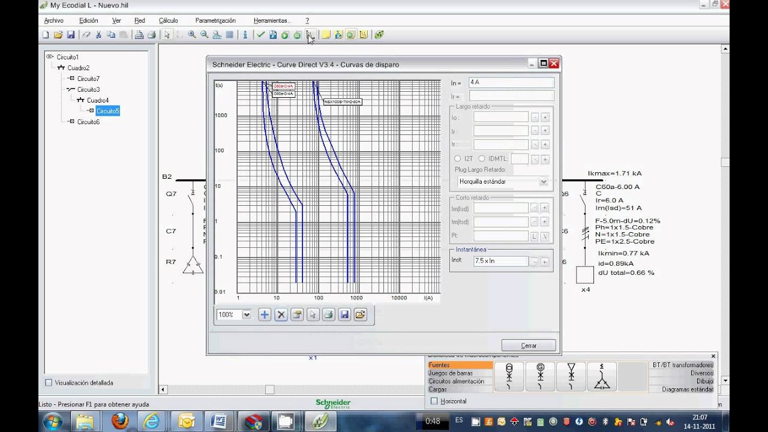Open print preview icon in main toolbar
Screen dimensions: 768x432
coord(139,35)
